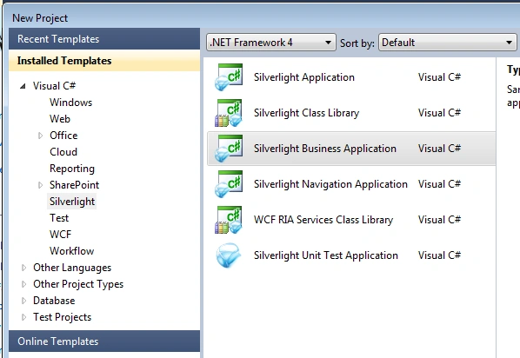Select the Cloud template category
The height and width of the screenshot is (358, 520).
point(63,152)
